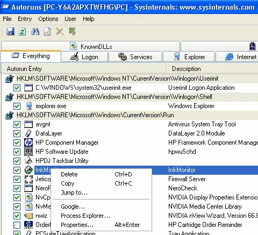258x235 pixels.
Task: Select the Everything tab
Action: coord(31,56)
